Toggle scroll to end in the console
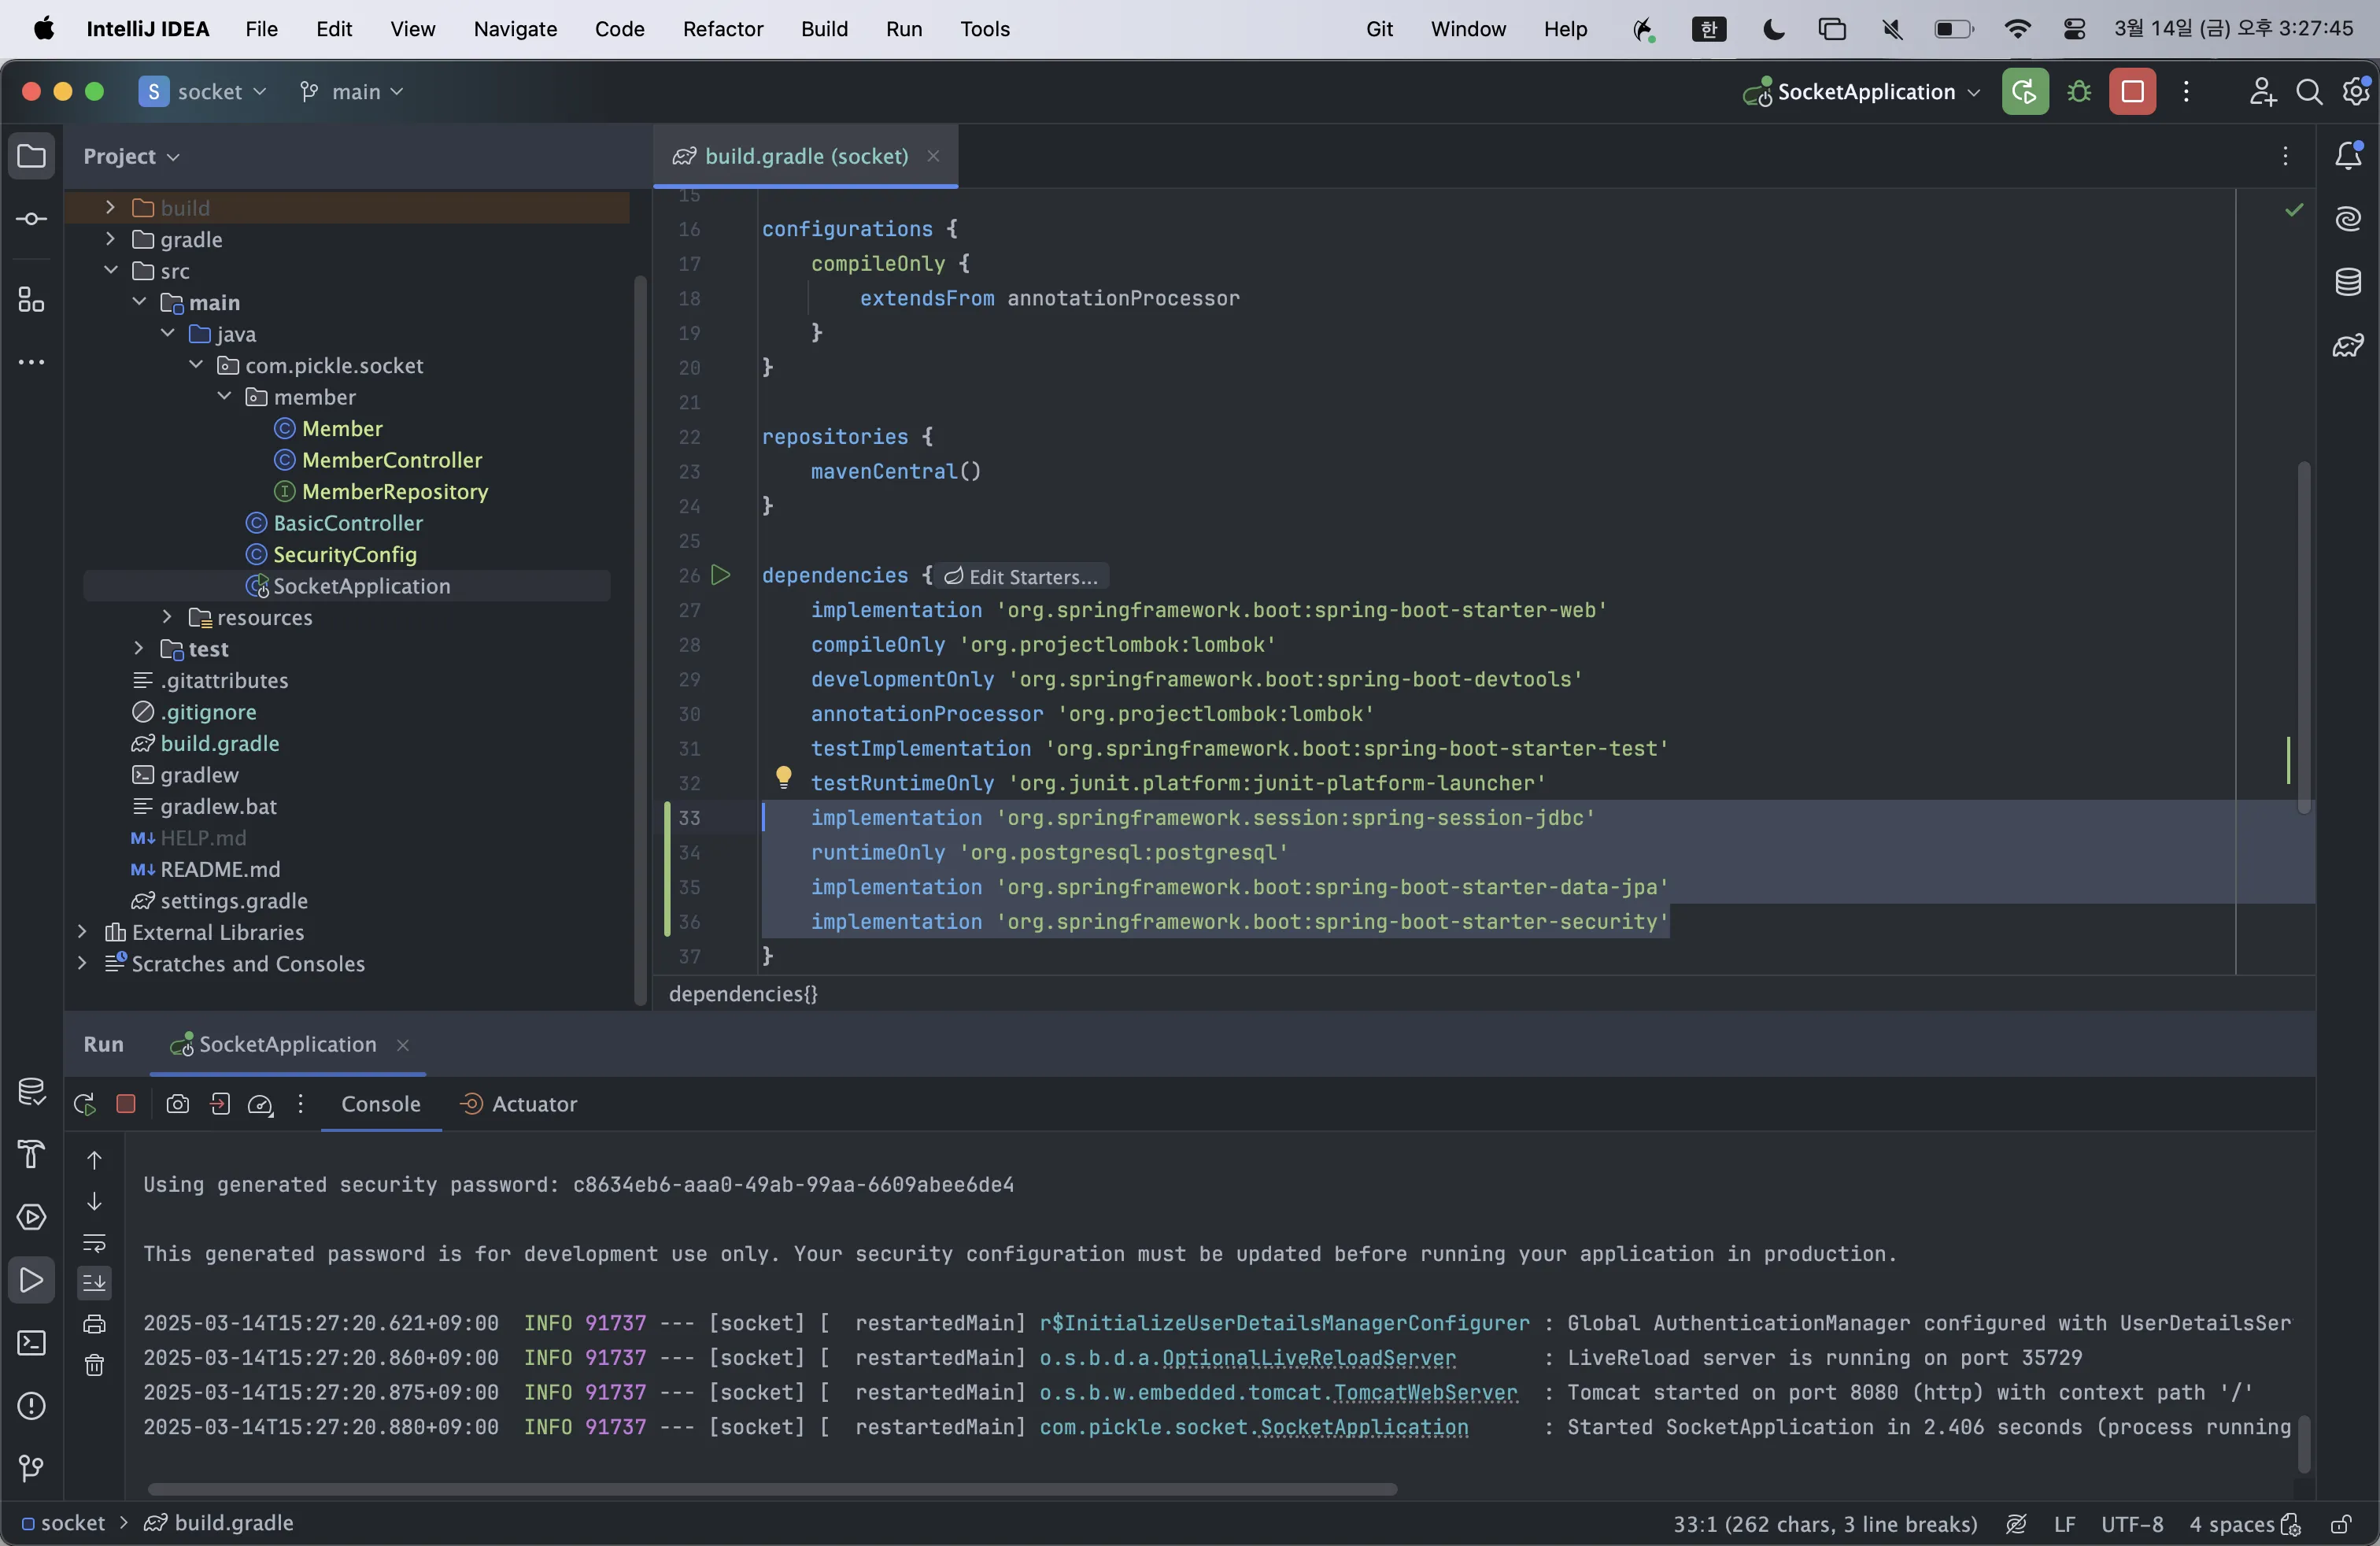Viewport: 2380px width, 1546px height. click(x=94, y=1282)
